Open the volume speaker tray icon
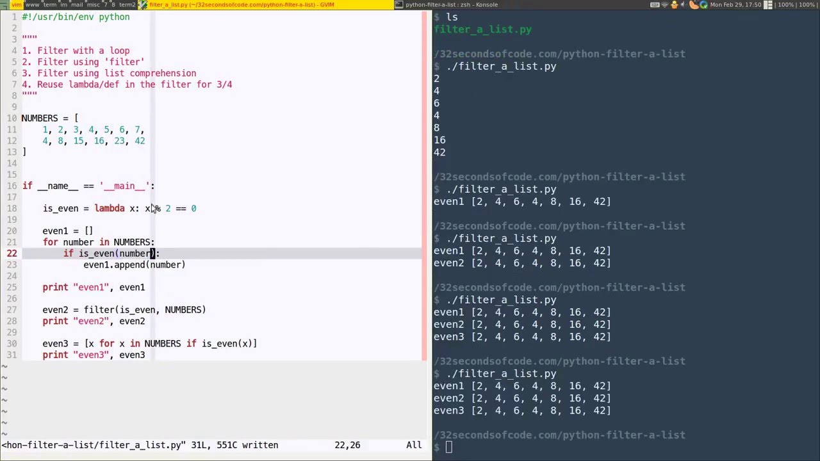 (683, 4)
